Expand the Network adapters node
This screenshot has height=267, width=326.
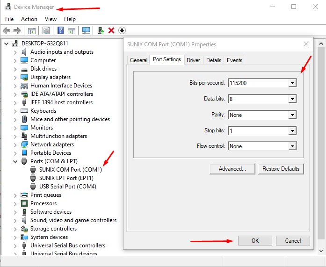coord(15,144)
